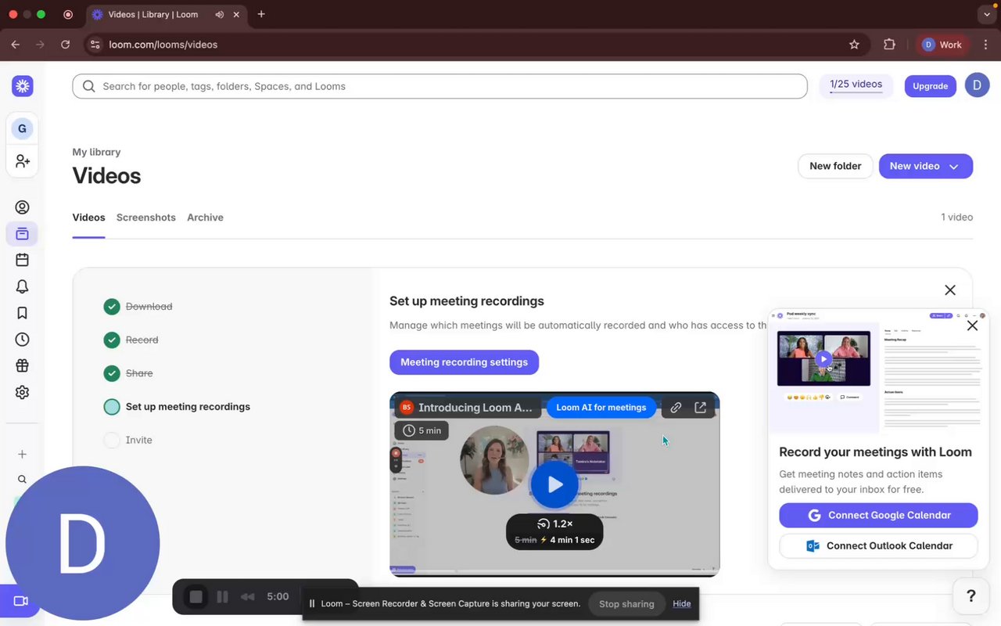Go back in browser history
This screenshot has height=626, width=1001.
(x=16, y=45)
